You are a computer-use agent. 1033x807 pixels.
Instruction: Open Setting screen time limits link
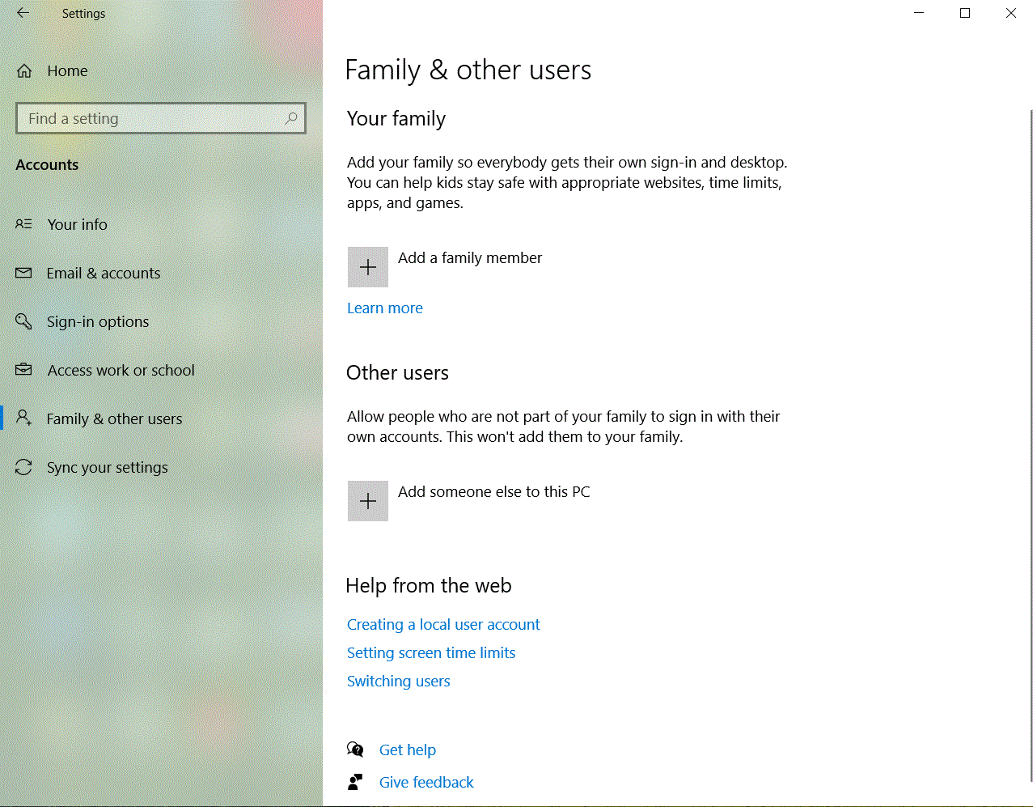pos(431,653)
